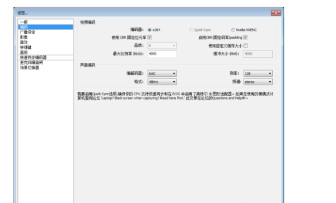Image resolution: width=336 pixels, height=203 pixels.
Task: Open the 品质 quality dropdown
Action: 162,45
